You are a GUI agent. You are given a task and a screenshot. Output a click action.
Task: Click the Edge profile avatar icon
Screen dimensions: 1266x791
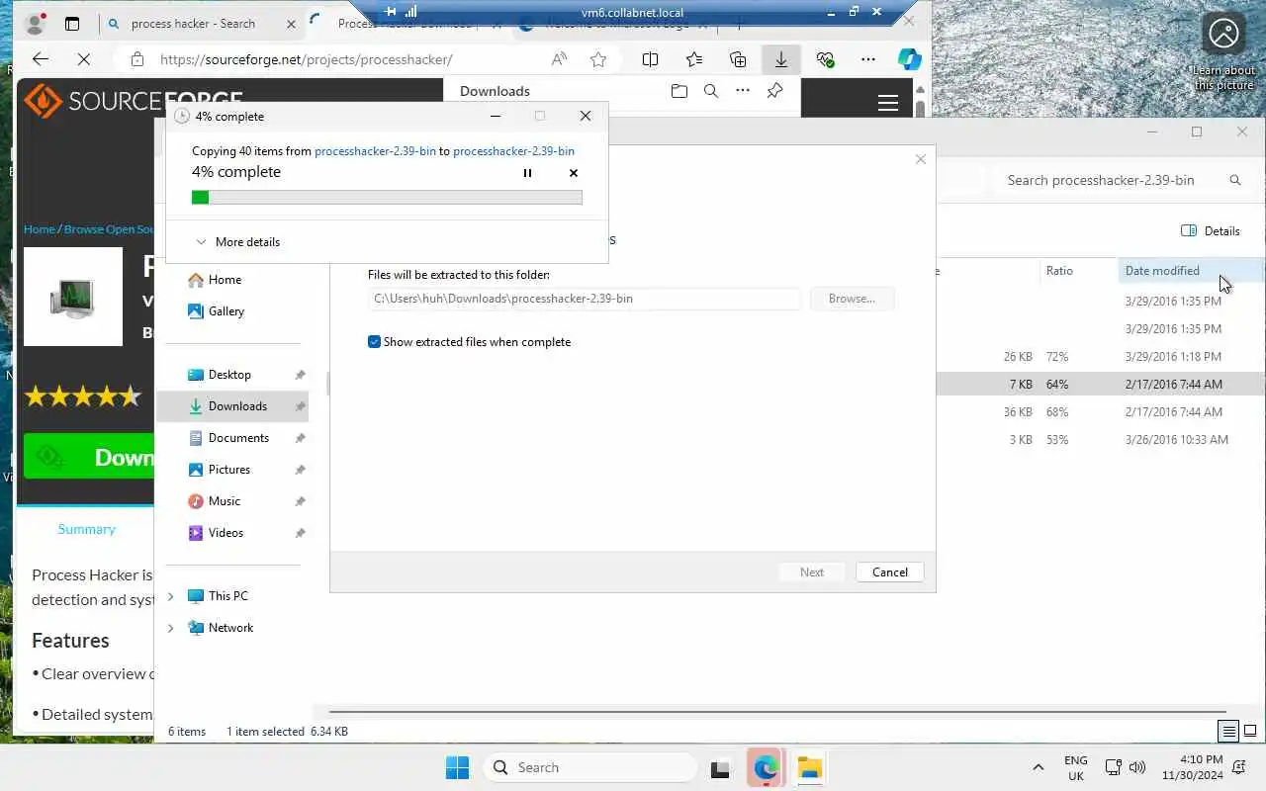[x=36, y=24]
